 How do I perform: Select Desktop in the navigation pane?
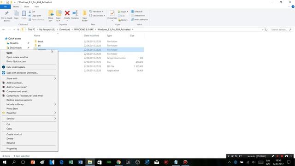(x=14, y=43)
